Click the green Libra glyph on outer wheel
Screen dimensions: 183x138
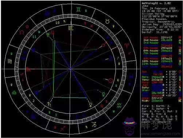pyautogui.click(x=14, y=93)
